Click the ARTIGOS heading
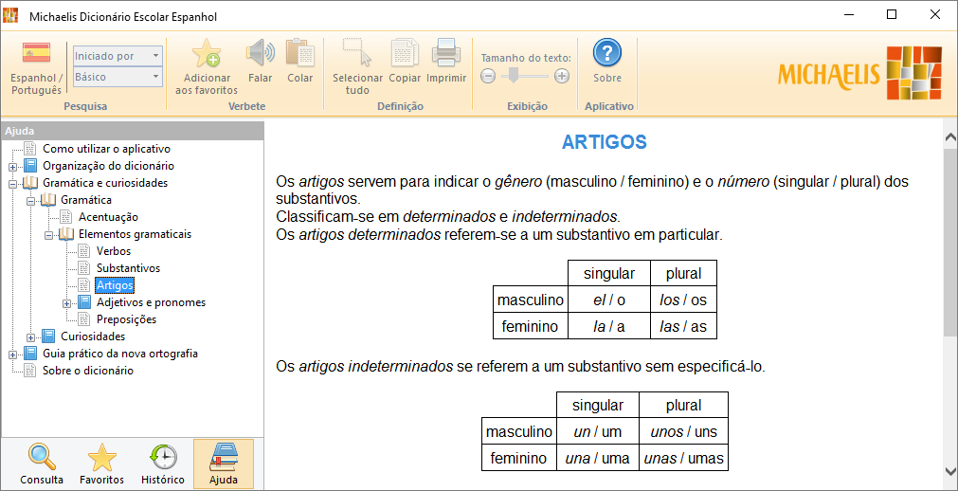958x491 pixels. tap(605, 142)
